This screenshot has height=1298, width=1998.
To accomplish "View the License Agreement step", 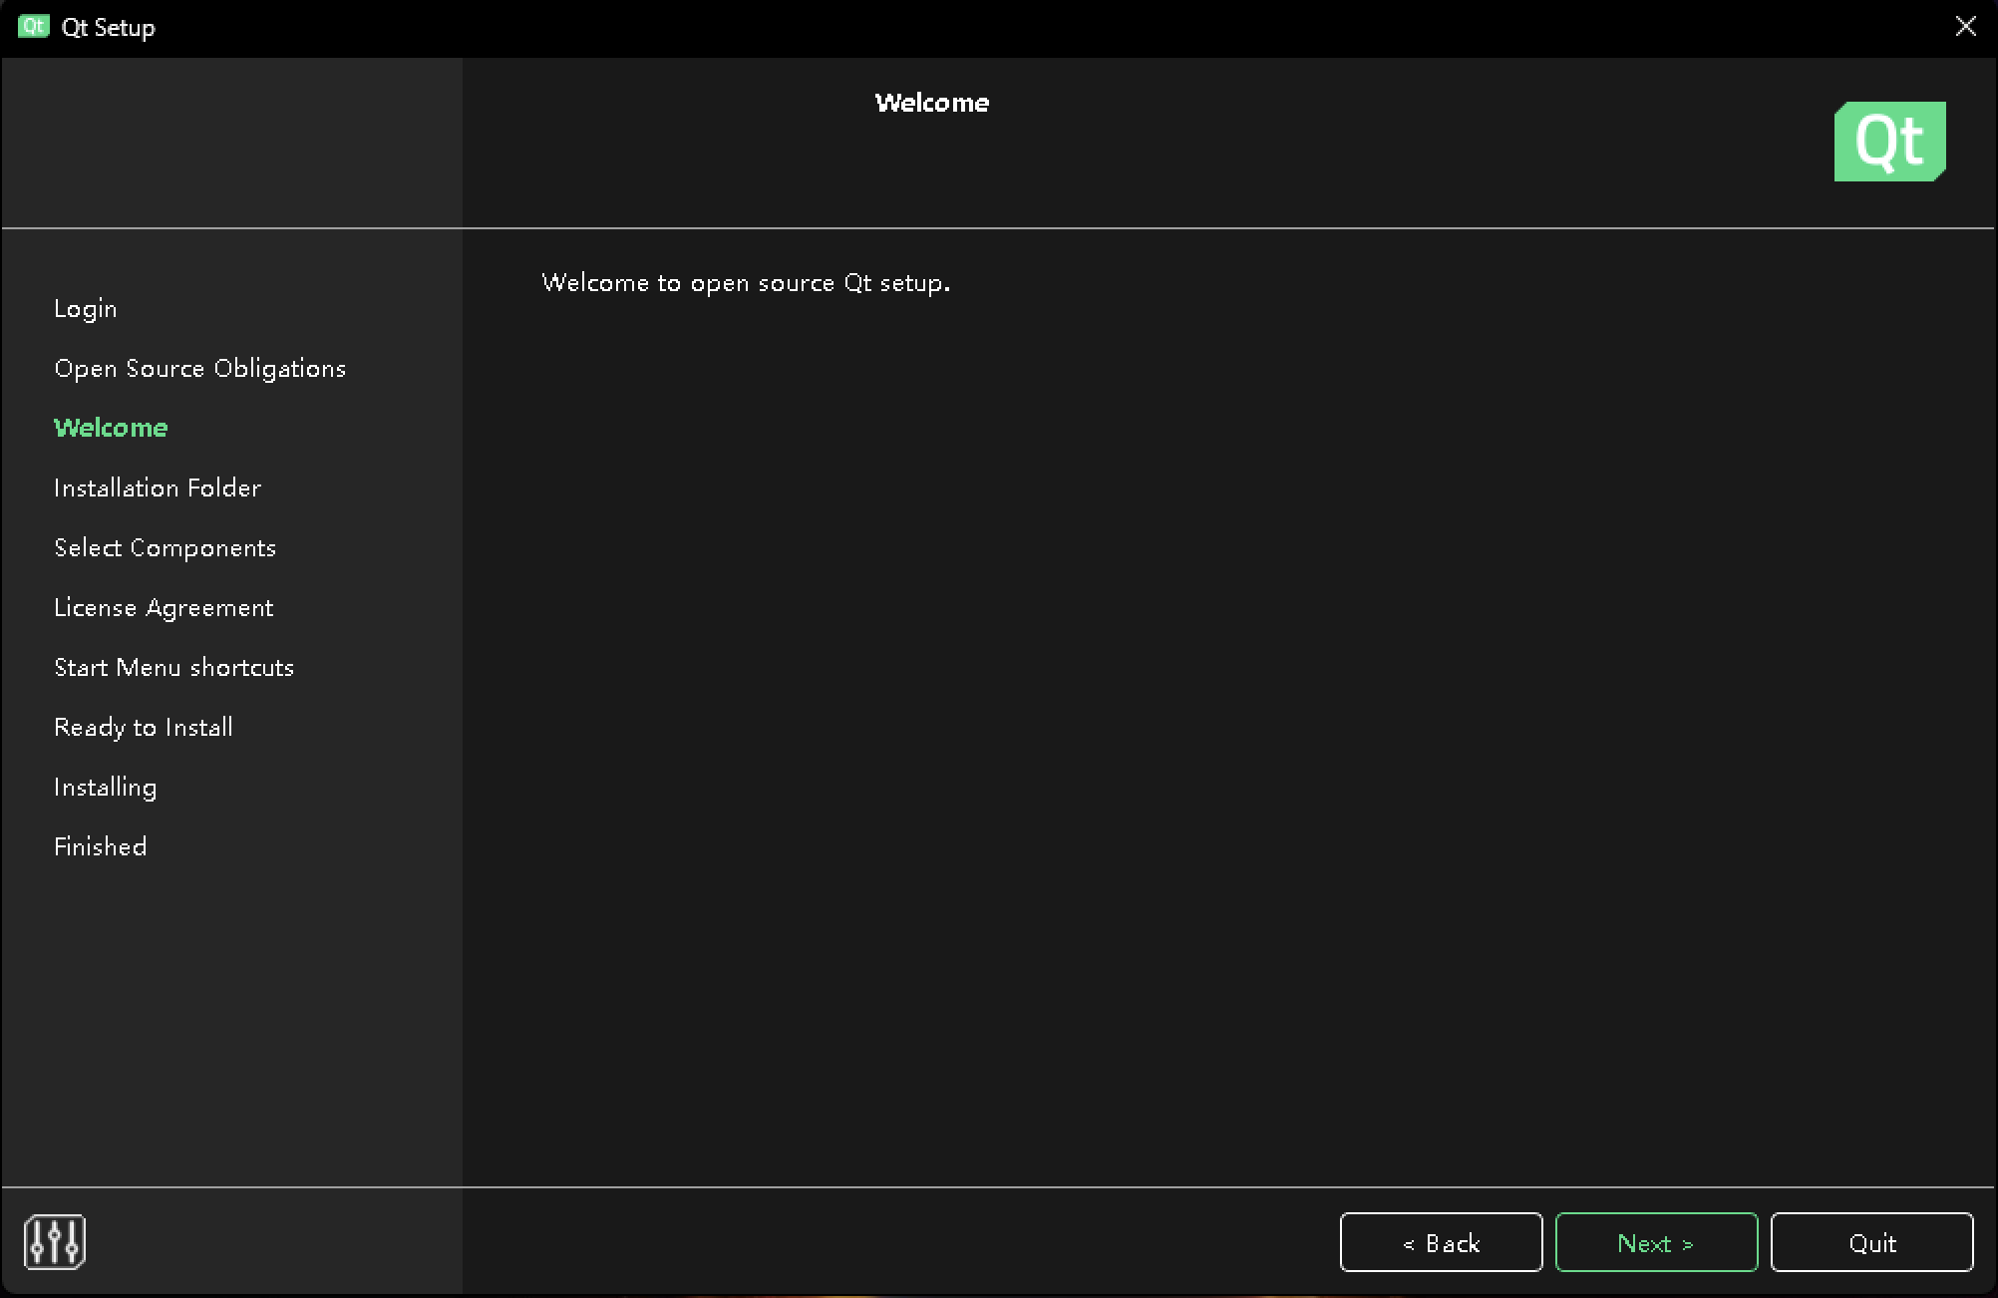I will point(164,607).
